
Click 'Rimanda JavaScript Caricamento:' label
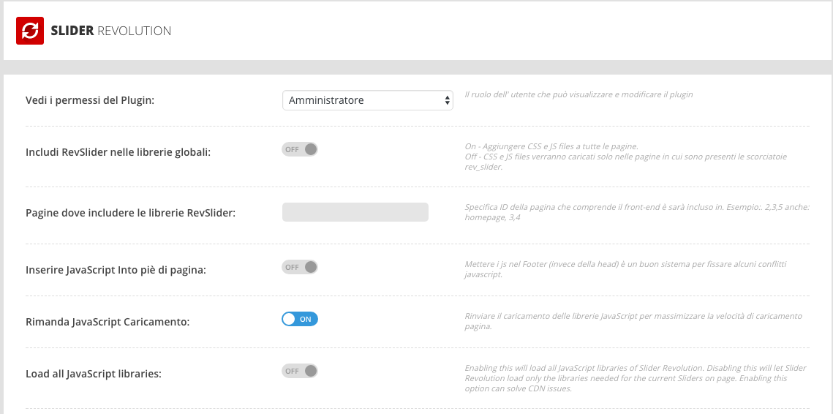(108, 322)
